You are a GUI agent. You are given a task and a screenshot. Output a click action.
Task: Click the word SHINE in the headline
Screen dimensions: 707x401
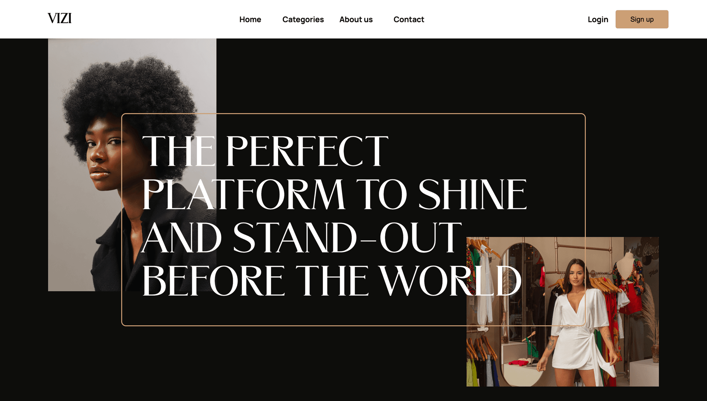pos(472,194)
